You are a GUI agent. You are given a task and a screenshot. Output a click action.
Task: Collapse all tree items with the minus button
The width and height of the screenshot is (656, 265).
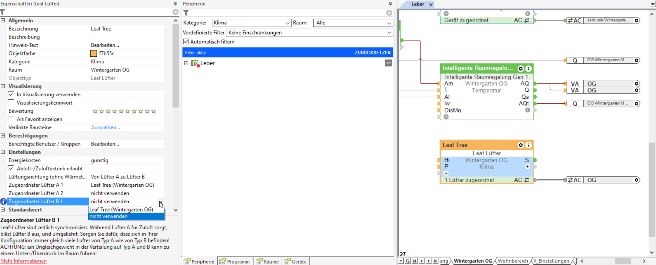389,63
